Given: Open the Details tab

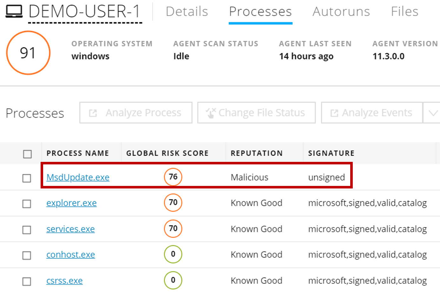Looking at the screenshot, I should [187, 12].
